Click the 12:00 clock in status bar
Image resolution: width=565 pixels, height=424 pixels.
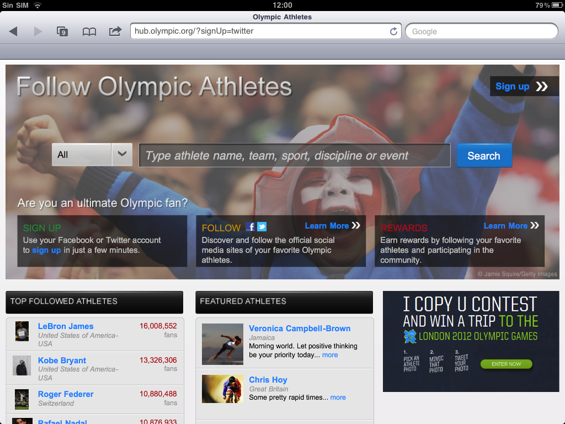282,5
